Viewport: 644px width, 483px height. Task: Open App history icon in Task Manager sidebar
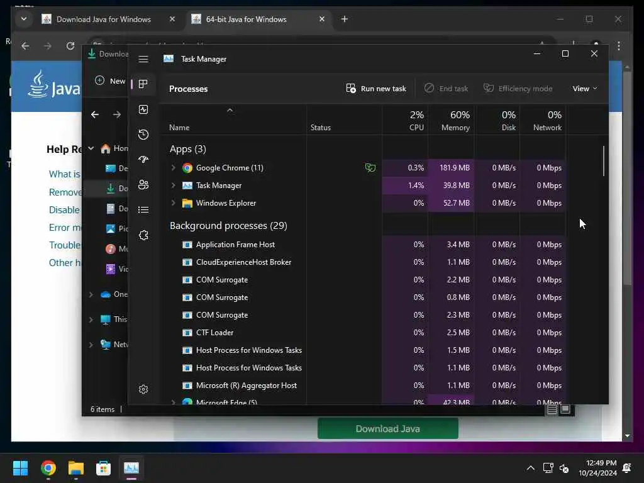pos(143,135)
